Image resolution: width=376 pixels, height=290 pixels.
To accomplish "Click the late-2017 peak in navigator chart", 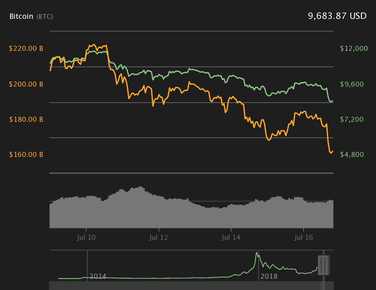I will pos(257,253).
